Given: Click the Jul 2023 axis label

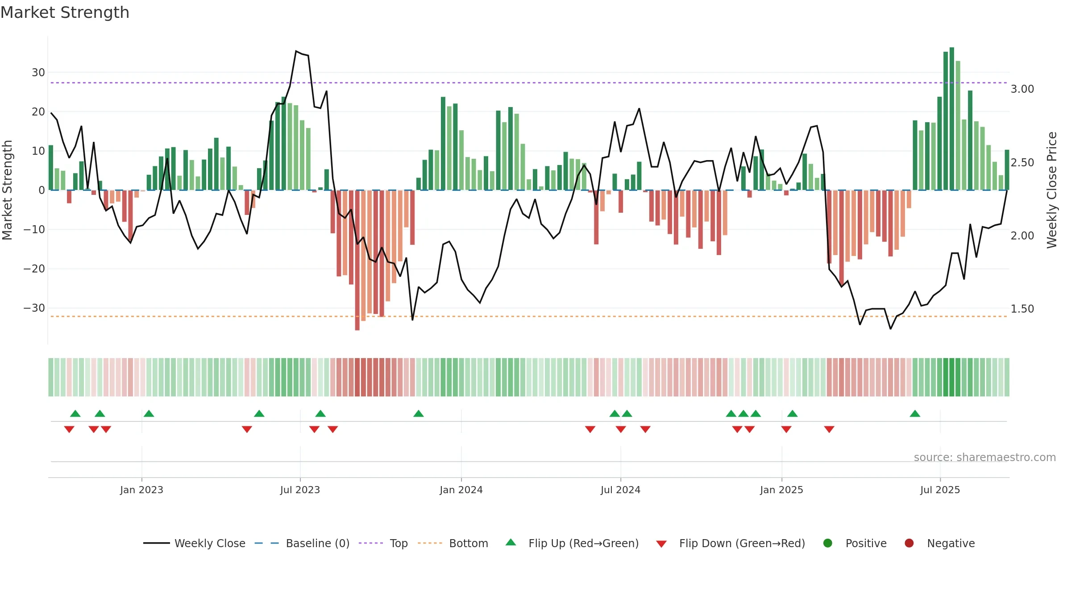Looking at the screenshot, I should (x=300, y=490).
